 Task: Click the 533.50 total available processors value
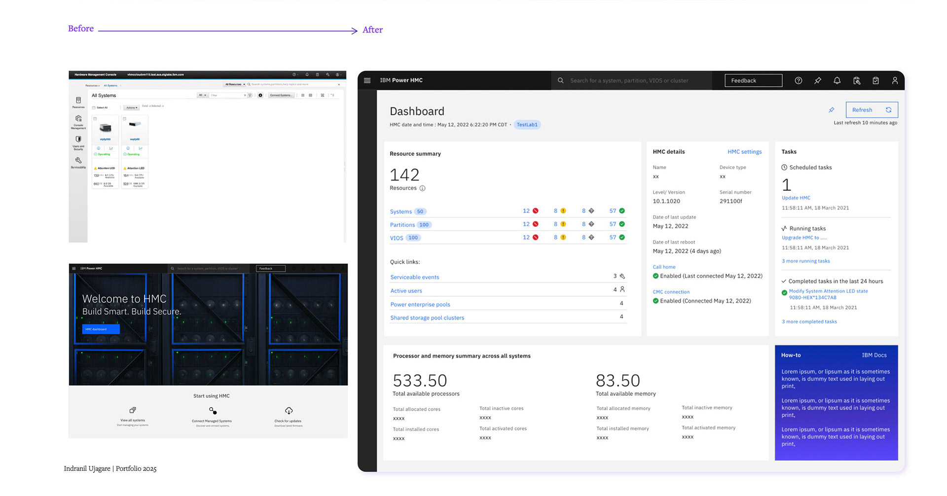[x=420, y=381]
